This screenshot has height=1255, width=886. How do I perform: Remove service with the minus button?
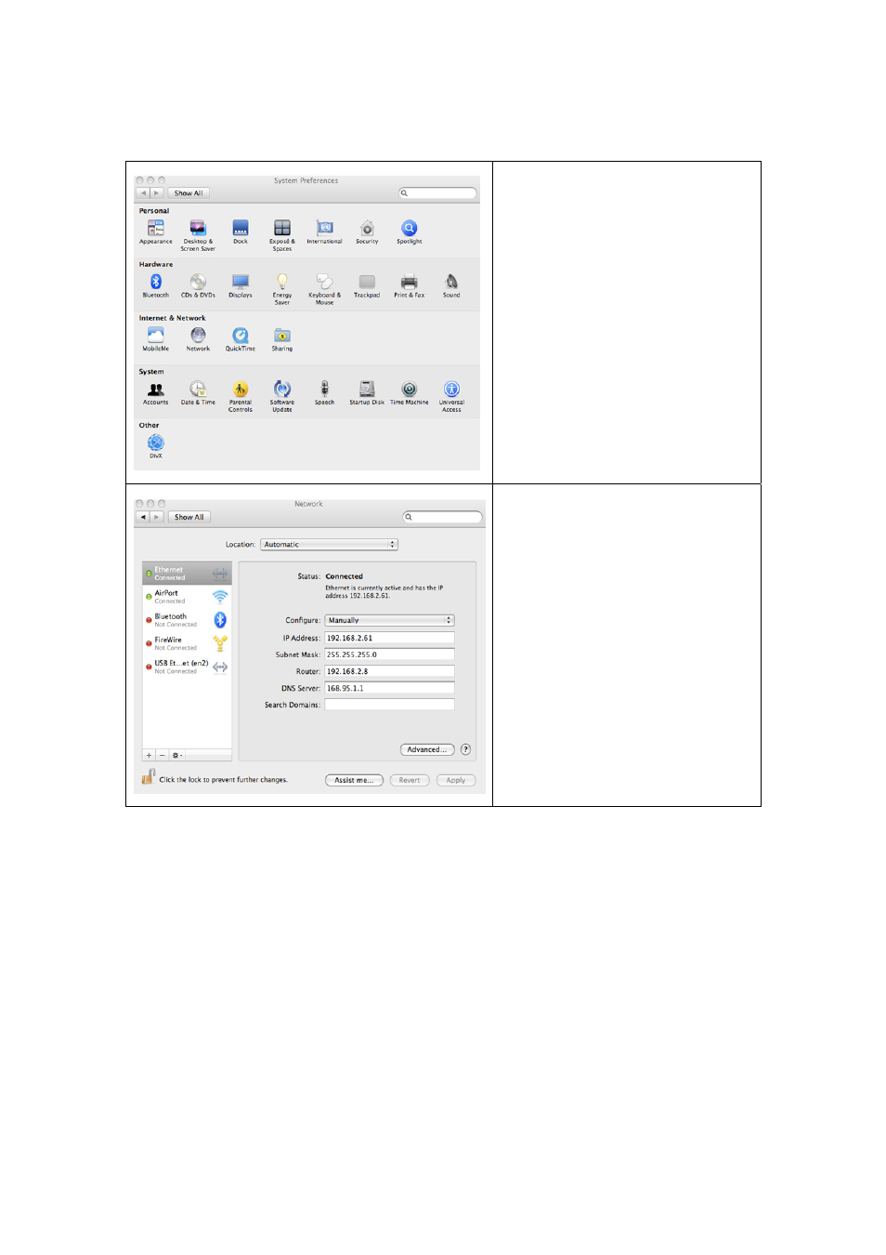[x=162, y=755]
